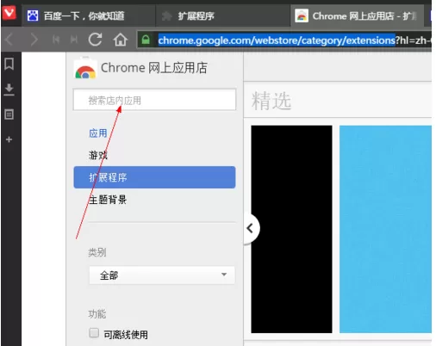Switch to the 百度一下 tab

pyautogui.click(x=89, y=15)
